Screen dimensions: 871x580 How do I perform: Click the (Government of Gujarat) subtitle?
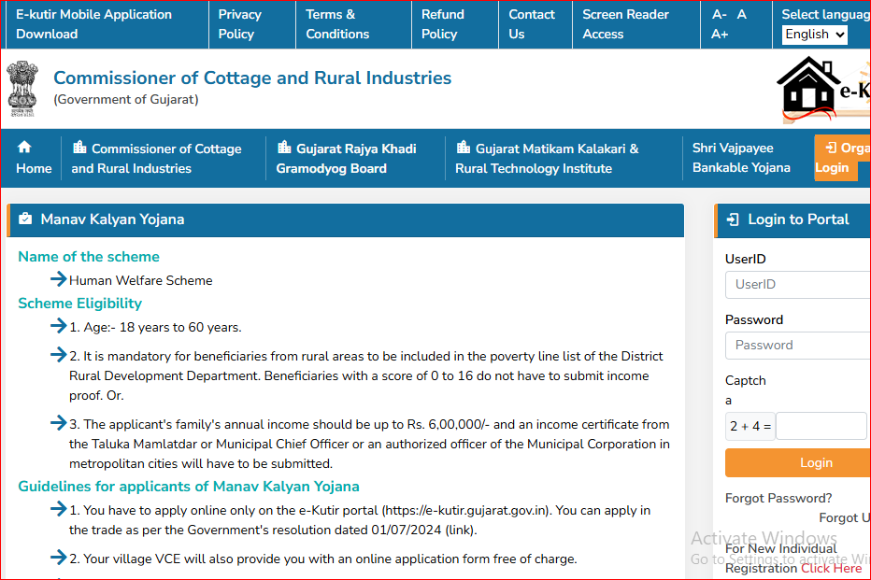126,99
